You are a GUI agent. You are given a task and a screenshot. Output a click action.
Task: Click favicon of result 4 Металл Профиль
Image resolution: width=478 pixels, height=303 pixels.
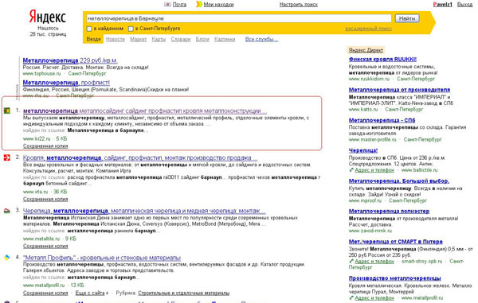(6, 258)
